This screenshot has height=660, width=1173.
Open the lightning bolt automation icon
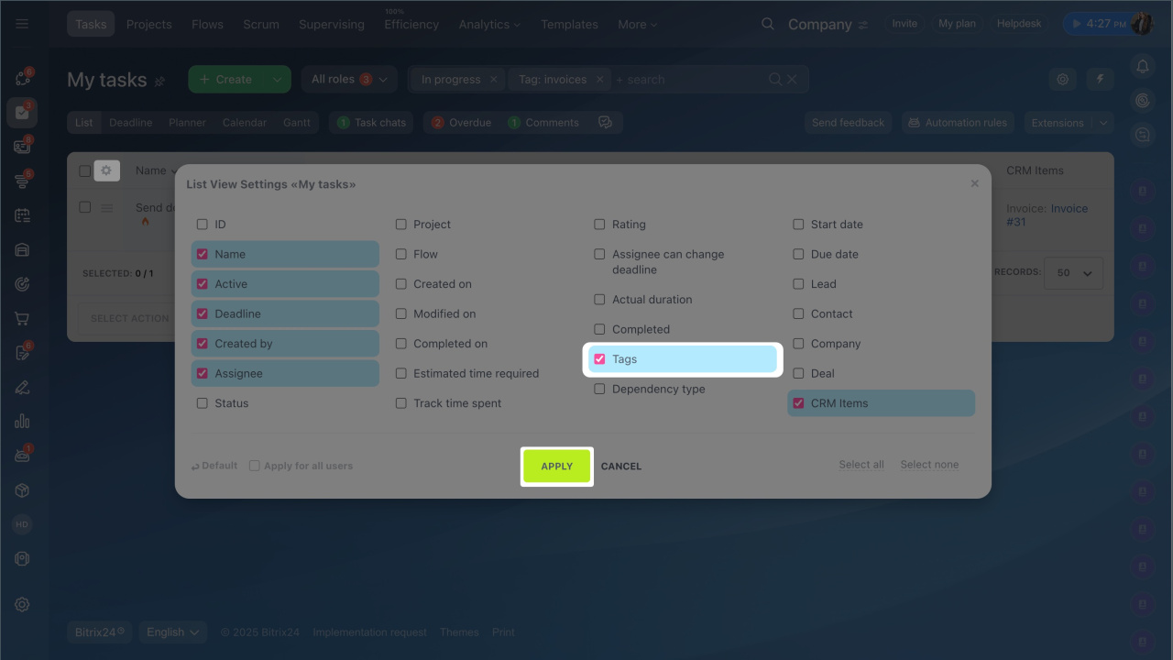click(1101, 80)
